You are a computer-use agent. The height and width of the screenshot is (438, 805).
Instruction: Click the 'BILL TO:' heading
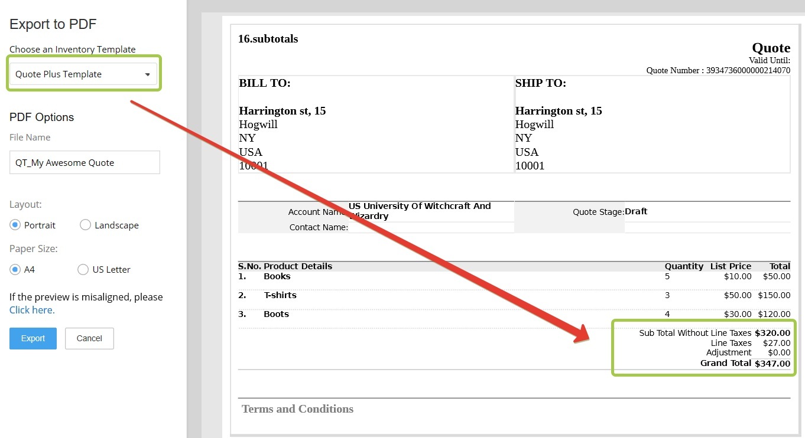click(x=264, y=83)
